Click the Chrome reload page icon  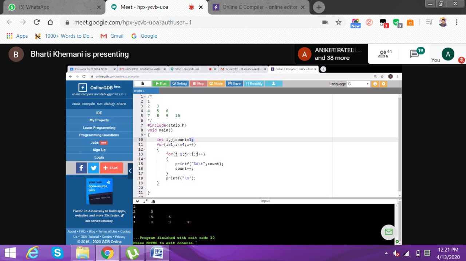[36, 22]
